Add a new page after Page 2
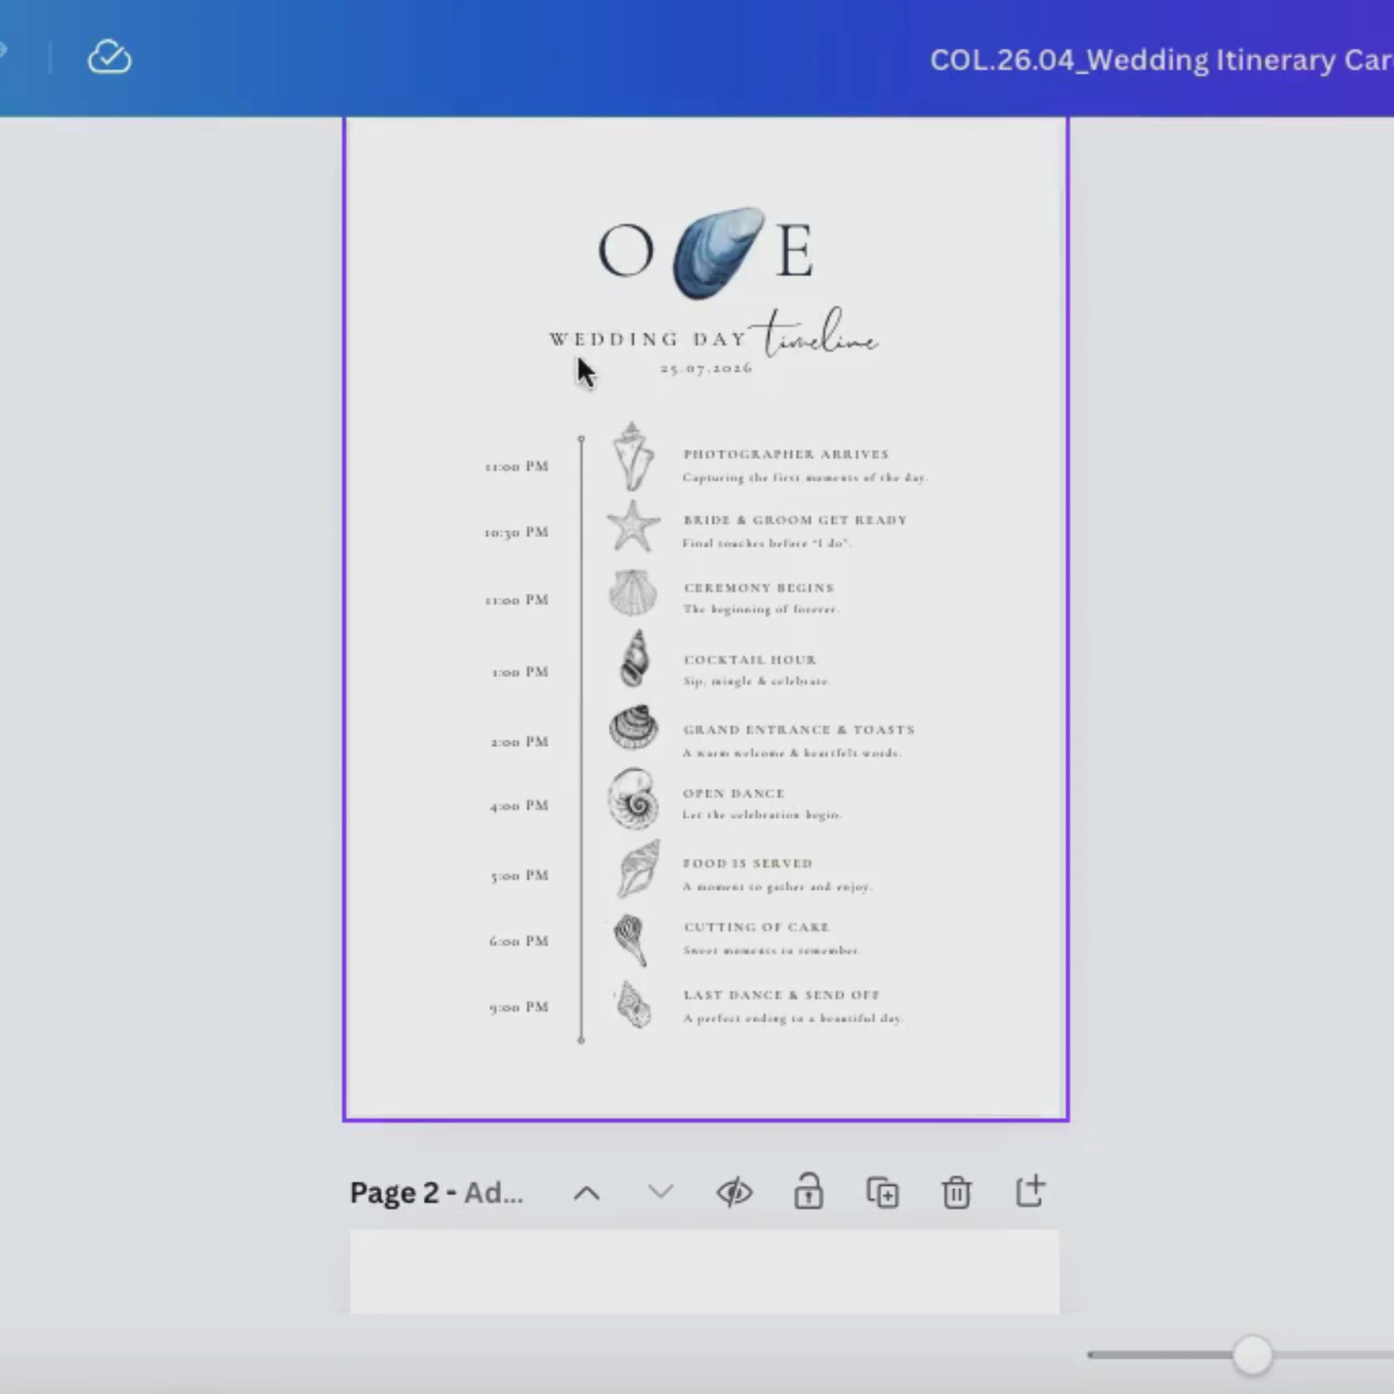Viewport: 1394px width, 1394px height. 1029,1190
